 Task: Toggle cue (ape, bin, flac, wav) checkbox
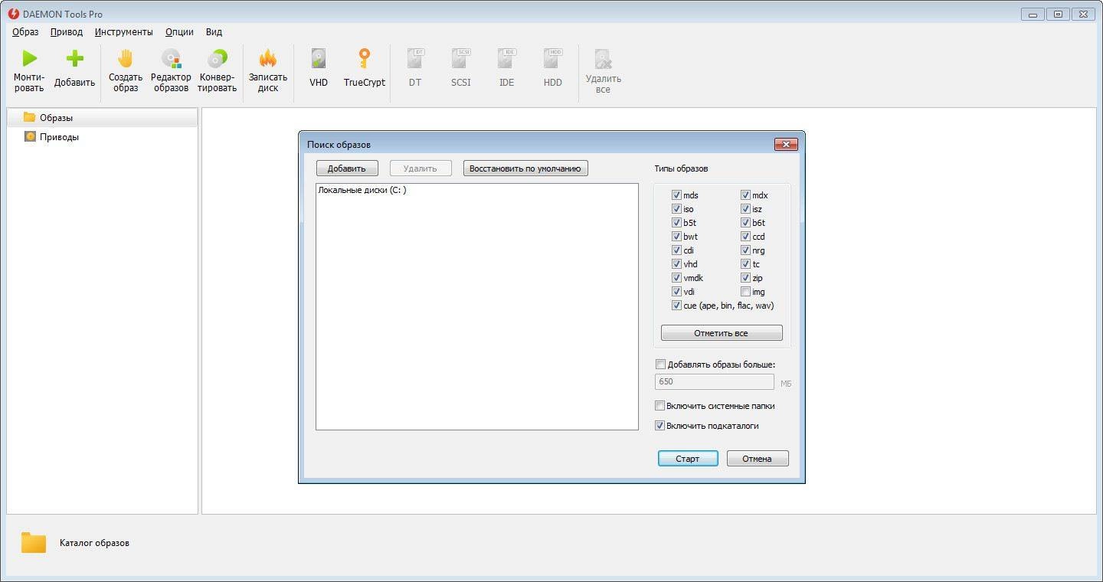tap(676, 306)
